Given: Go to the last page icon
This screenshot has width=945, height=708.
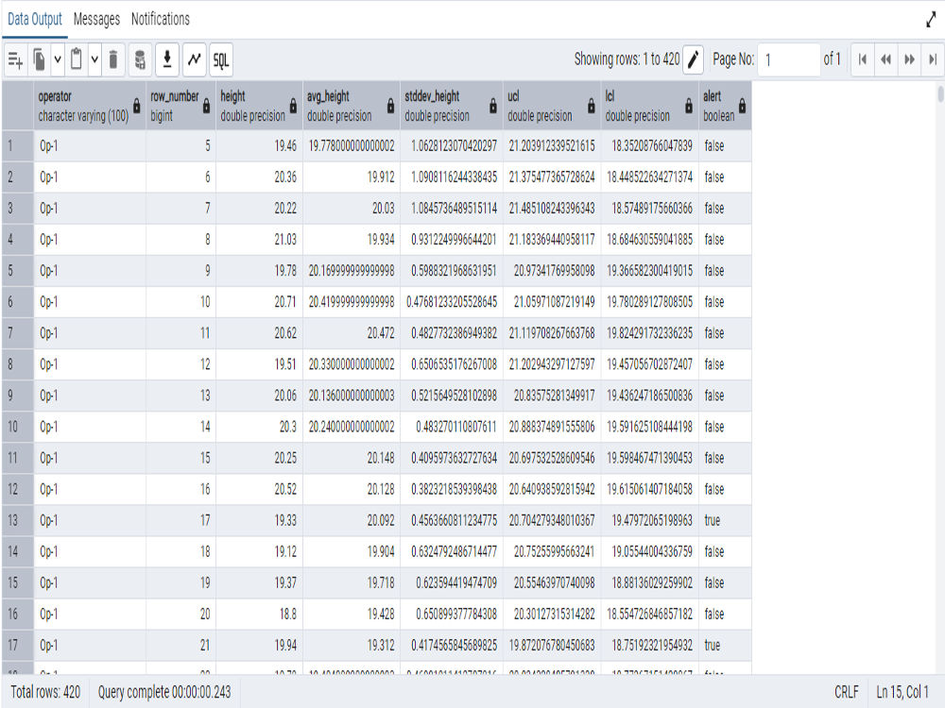Looking at the screenshot, I should pyautogui.click(x=933, y=59).
